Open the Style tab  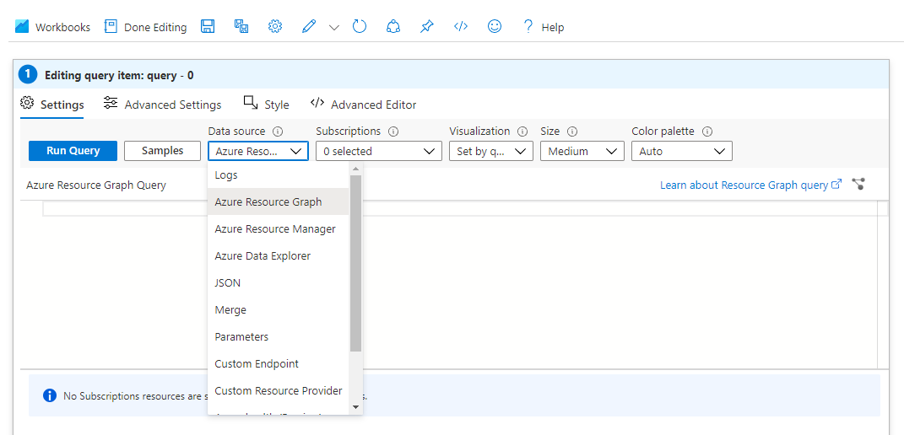[267, 105]
